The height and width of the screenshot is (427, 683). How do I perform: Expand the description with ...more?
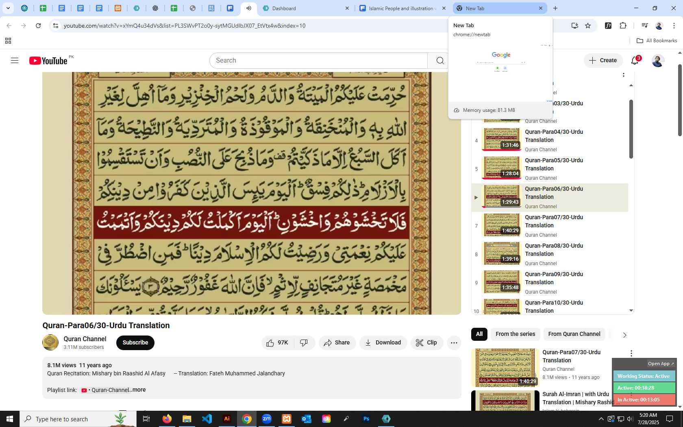point(137,390)
